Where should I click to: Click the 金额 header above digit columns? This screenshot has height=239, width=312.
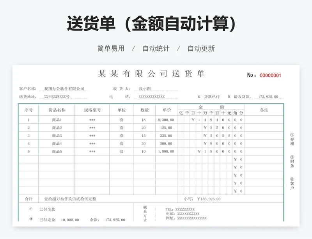(x=211, y=107)
